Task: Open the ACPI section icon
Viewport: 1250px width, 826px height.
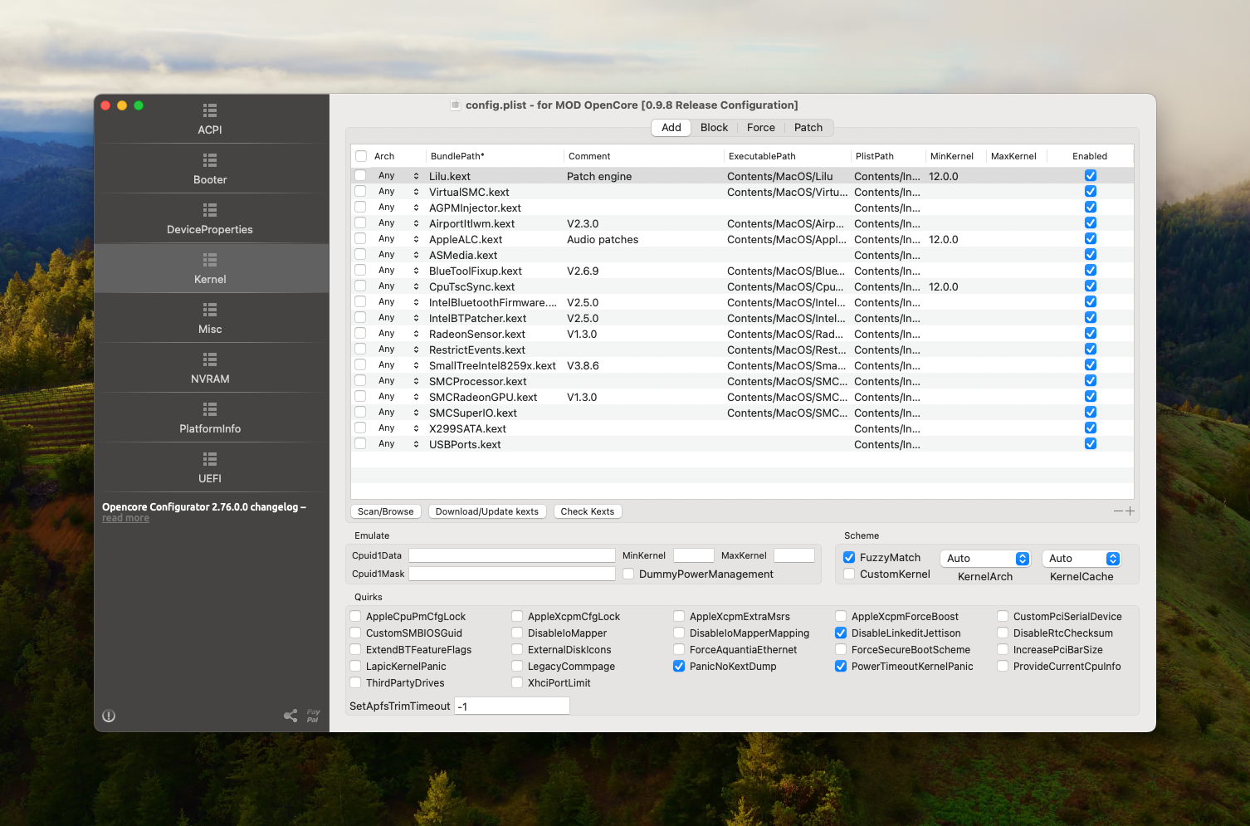Action: click(210, 110)
